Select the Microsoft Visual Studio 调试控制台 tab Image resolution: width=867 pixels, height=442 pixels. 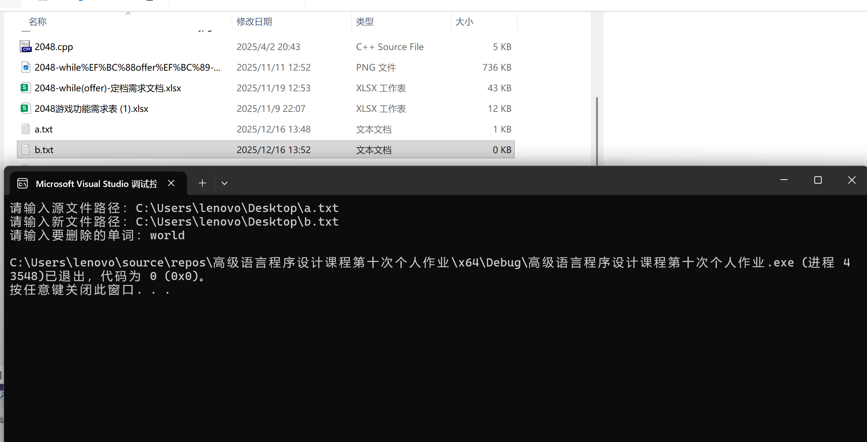(96, 184)
